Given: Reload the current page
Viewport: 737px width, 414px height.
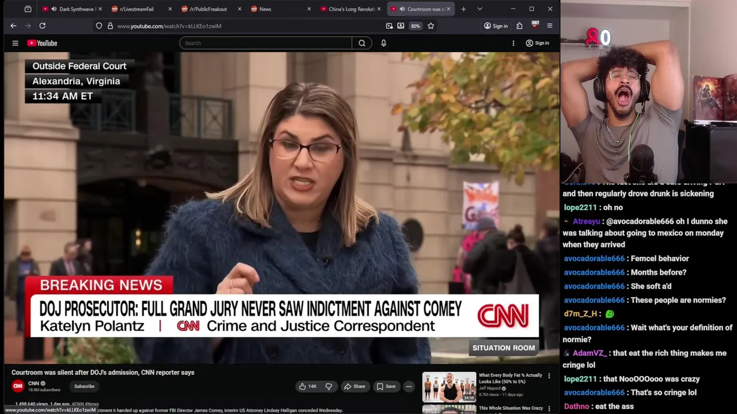Looking at the screenshot, I should 42,26.
